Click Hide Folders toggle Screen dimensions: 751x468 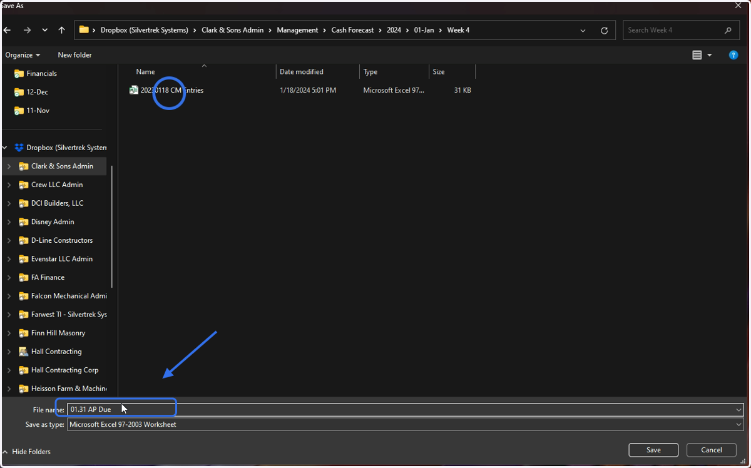[x=26, y=452]
